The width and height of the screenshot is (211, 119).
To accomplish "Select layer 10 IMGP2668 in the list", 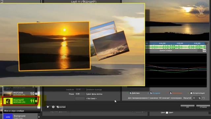I will (x=20, y=94).
